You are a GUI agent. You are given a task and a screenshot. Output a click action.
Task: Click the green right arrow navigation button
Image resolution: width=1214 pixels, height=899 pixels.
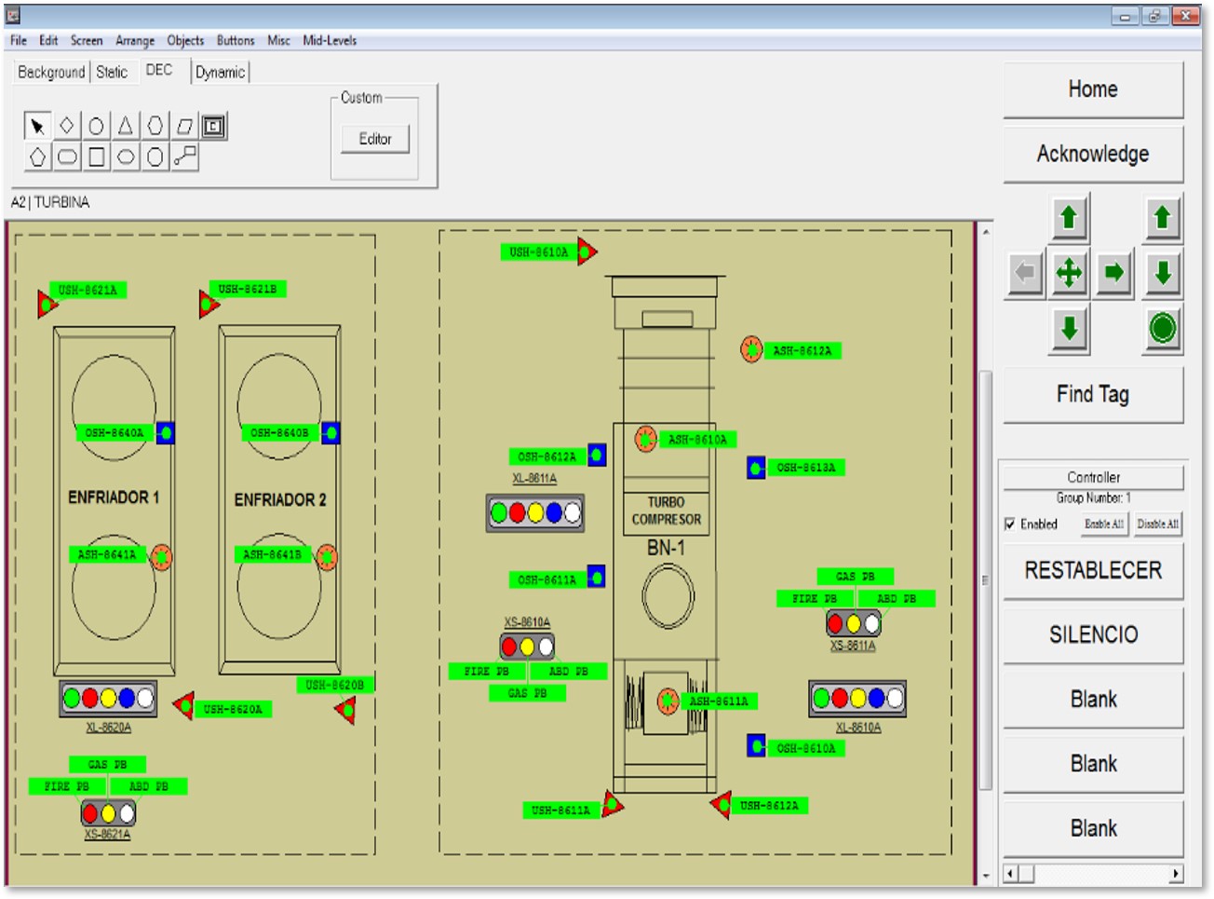(x=1113, y=273)
